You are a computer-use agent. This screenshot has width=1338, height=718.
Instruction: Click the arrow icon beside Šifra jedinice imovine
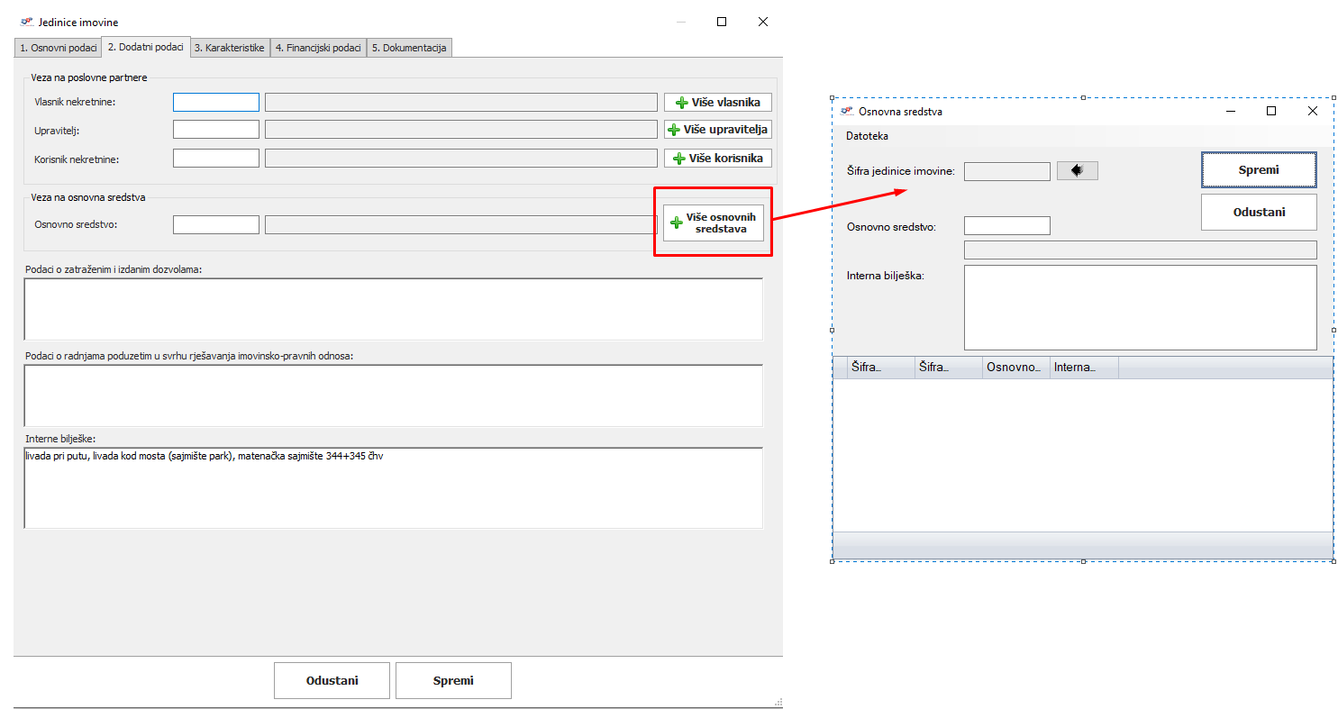[x=1077, y=170]
